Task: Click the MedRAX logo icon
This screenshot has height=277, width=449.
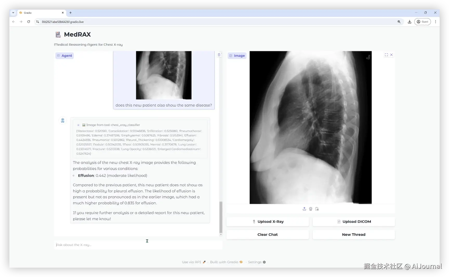Action: pyautogui.click(x=58, y=35)
